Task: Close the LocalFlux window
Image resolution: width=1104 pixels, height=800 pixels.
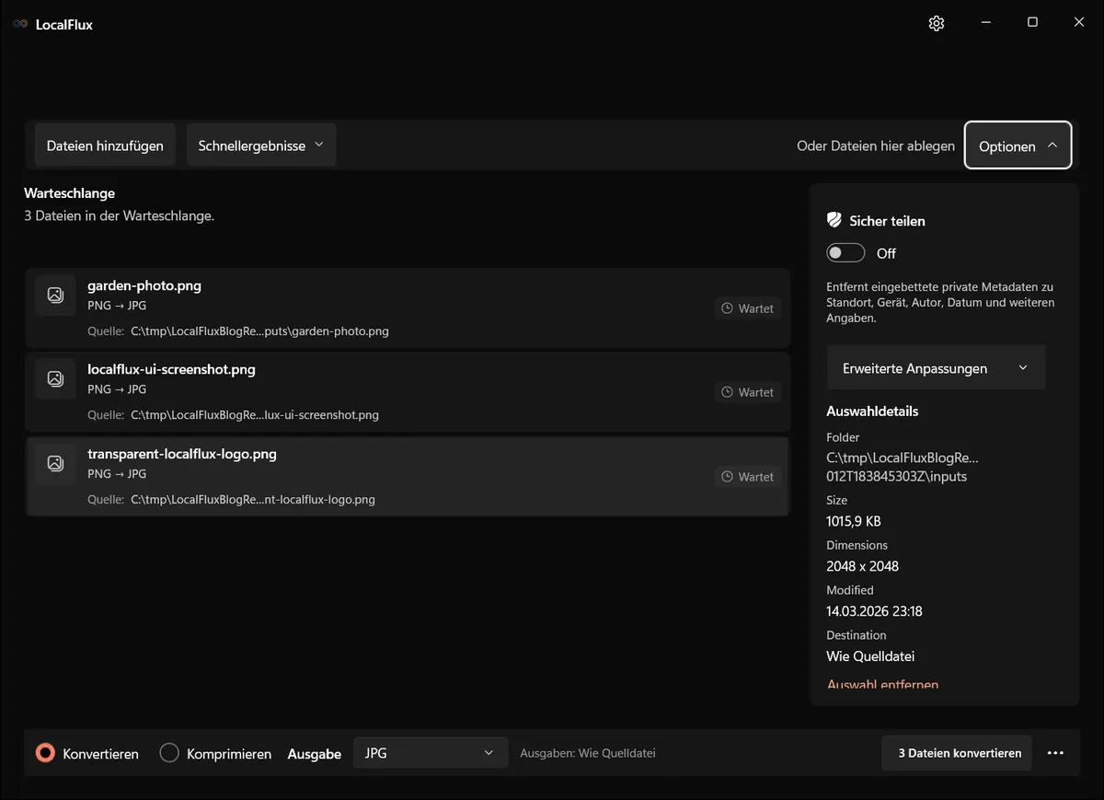Action: coord(1079,23)
